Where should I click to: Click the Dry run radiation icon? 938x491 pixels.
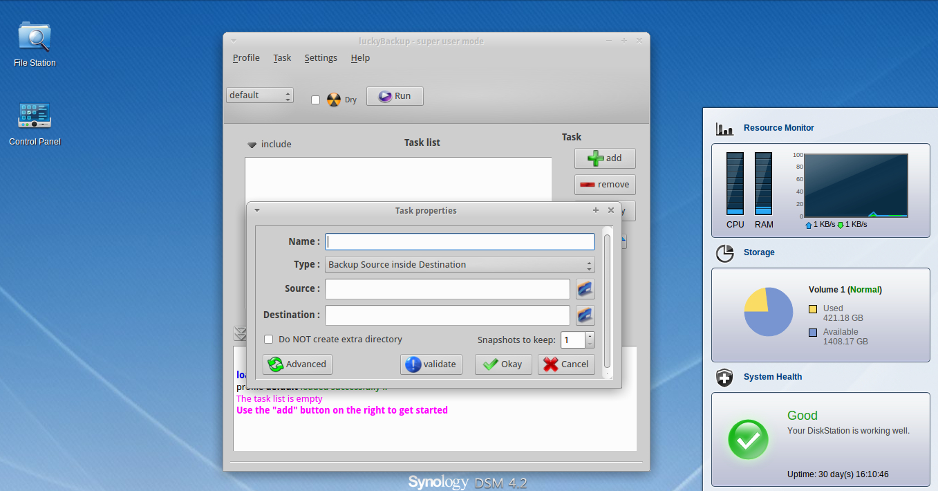pos(334,100)
